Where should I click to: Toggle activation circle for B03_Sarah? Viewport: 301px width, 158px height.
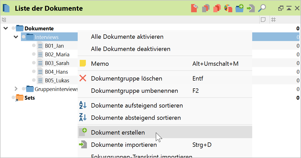click(34, 63)
